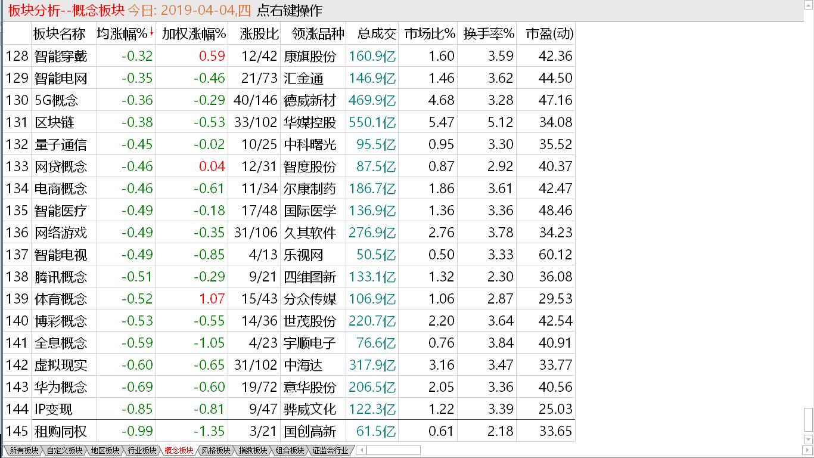The width and height of the screenshot is (814, 458).
Task: Click the red sort-descending arrow on 均涨幅%
Action: point(151,32)
